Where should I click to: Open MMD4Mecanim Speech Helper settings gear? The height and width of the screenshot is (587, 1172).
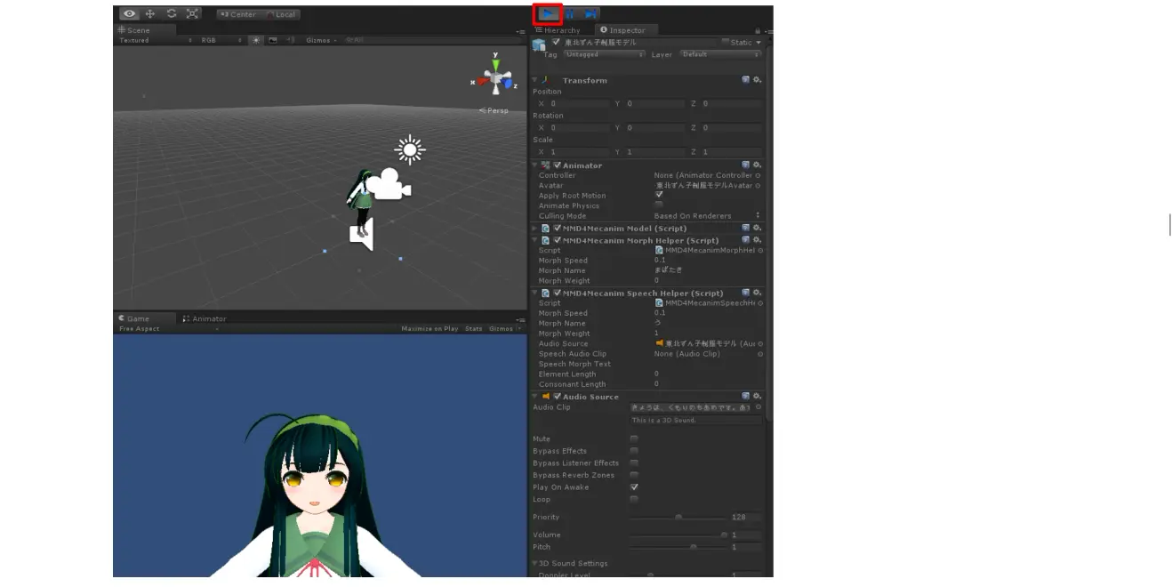pyautogui.click(x=758, y=293)
